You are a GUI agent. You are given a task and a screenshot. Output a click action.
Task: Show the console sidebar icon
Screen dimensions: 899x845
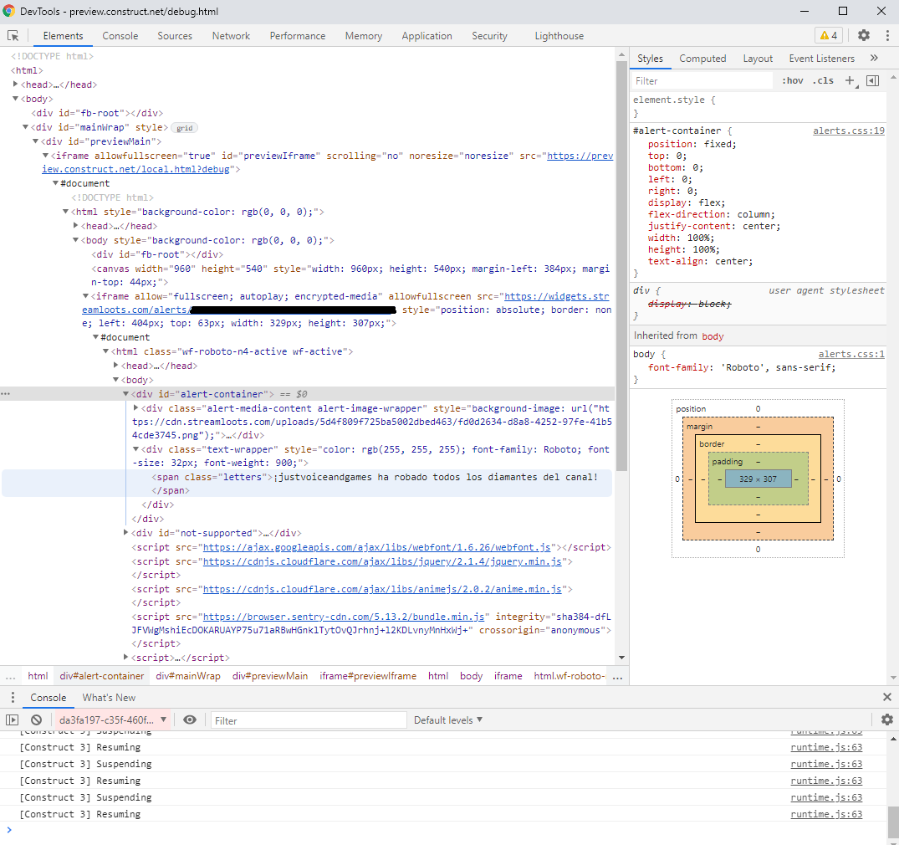coord(12,720)
